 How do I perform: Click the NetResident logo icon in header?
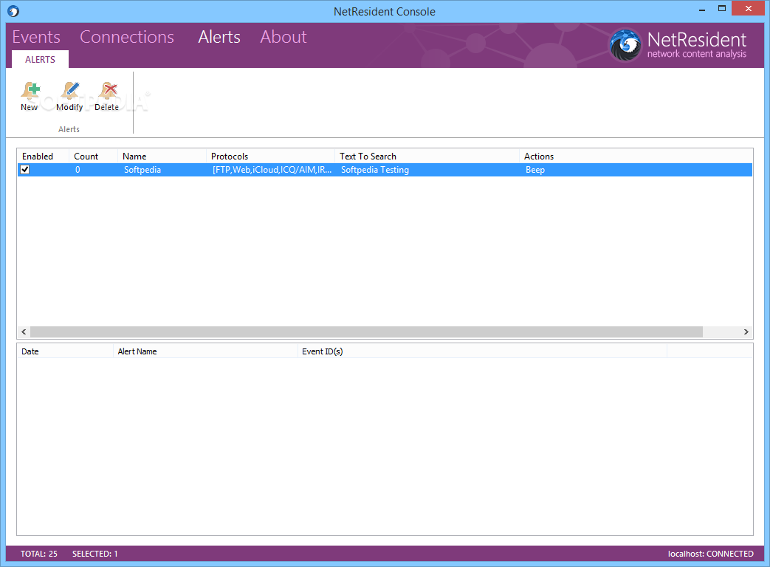tap(625, 45)
